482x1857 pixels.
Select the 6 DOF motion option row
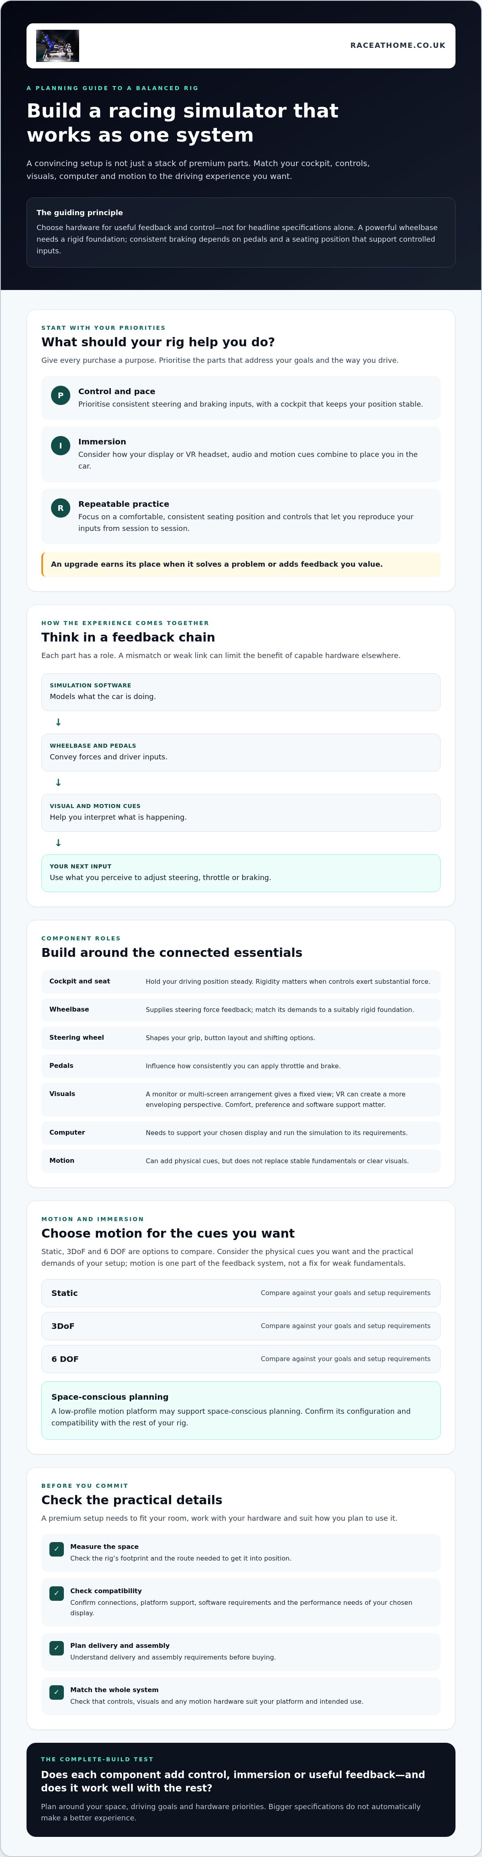[241, 1359]
